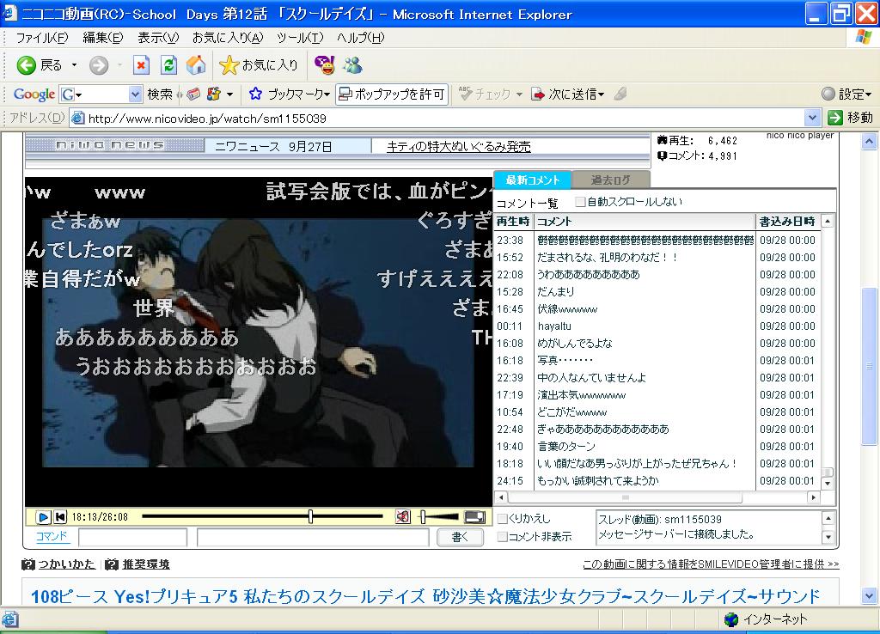The width and height of the screenshot is (880, 634).
Task: Click comment list scroll down arrow
Action: coord(828,483)
